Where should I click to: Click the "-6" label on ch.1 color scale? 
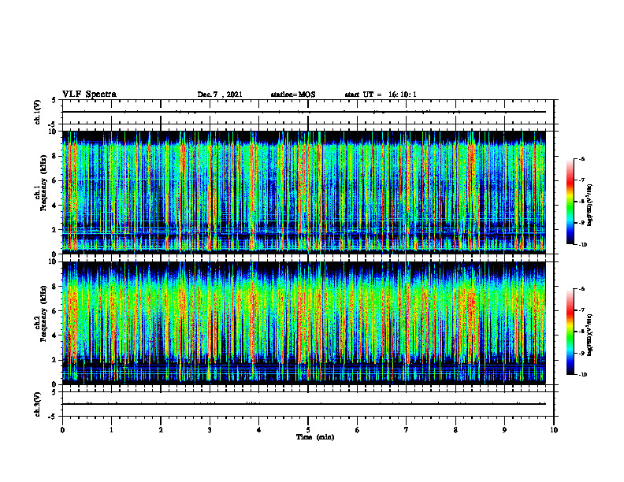[x=581, y=158]
